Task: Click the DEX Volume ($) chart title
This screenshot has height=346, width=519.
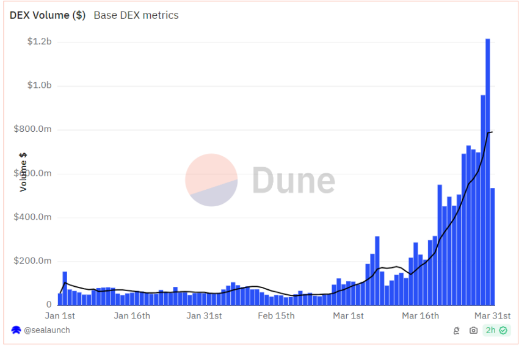Action: [x=48, y=15]
